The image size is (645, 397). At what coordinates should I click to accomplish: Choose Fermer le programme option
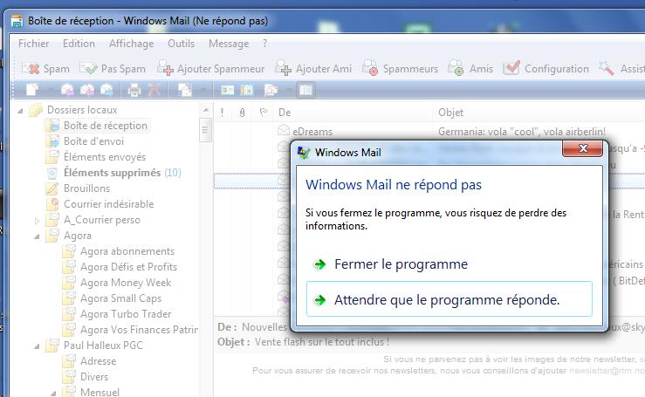click(449, 264)
